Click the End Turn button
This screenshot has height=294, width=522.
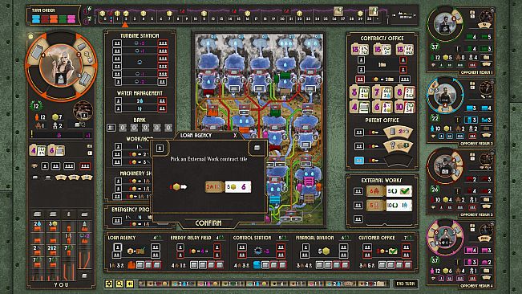point(406,284)
